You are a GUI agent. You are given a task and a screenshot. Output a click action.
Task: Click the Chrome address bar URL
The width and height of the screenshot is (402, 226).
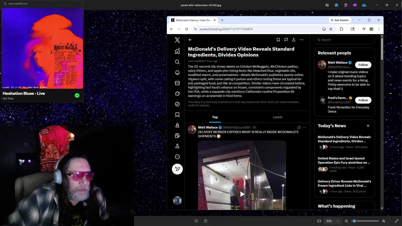(226, 29)
